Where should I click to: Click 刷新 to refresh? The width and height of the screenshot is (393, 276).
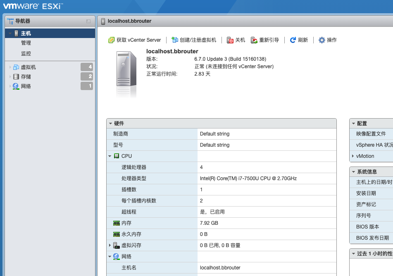click(x=299, y=40)
